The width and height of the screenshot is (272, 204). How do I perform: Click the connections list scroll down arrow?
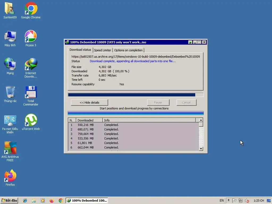(201, 149)
